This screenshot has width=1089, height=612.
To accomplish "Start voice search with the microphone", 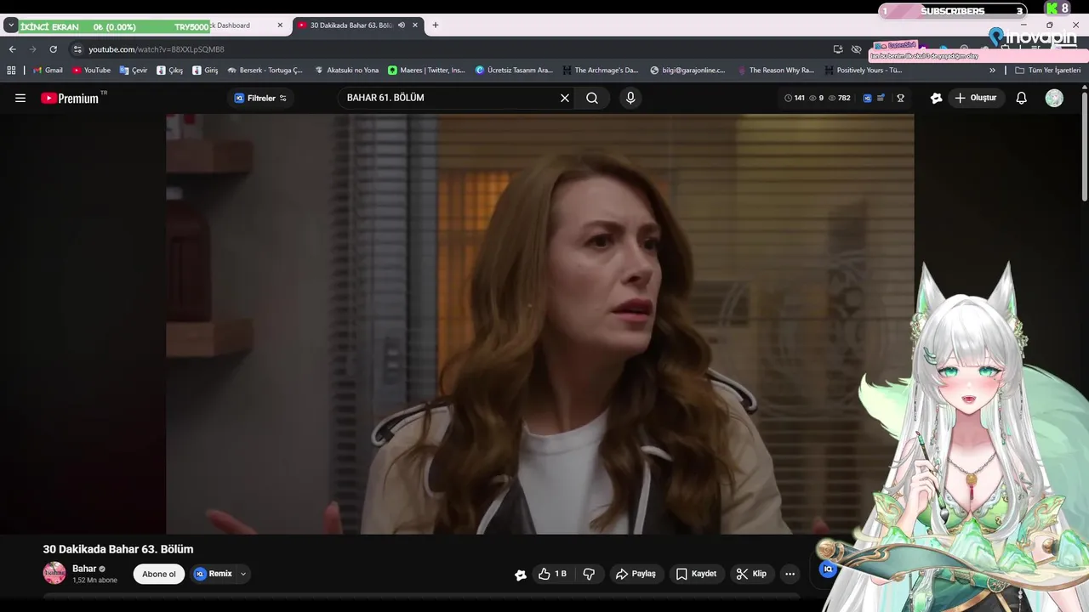I will point(630,98).
